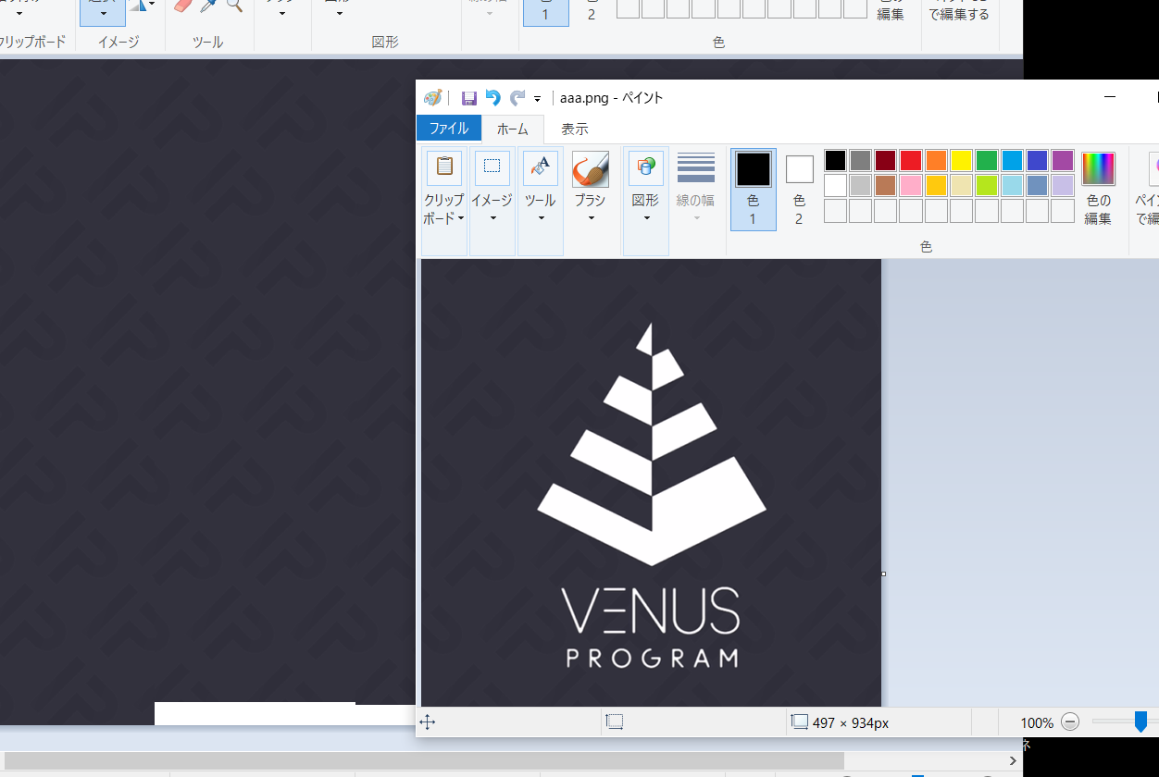
Task: Pick the turquoise blue palette swatch
Action: click(1012, 161)
